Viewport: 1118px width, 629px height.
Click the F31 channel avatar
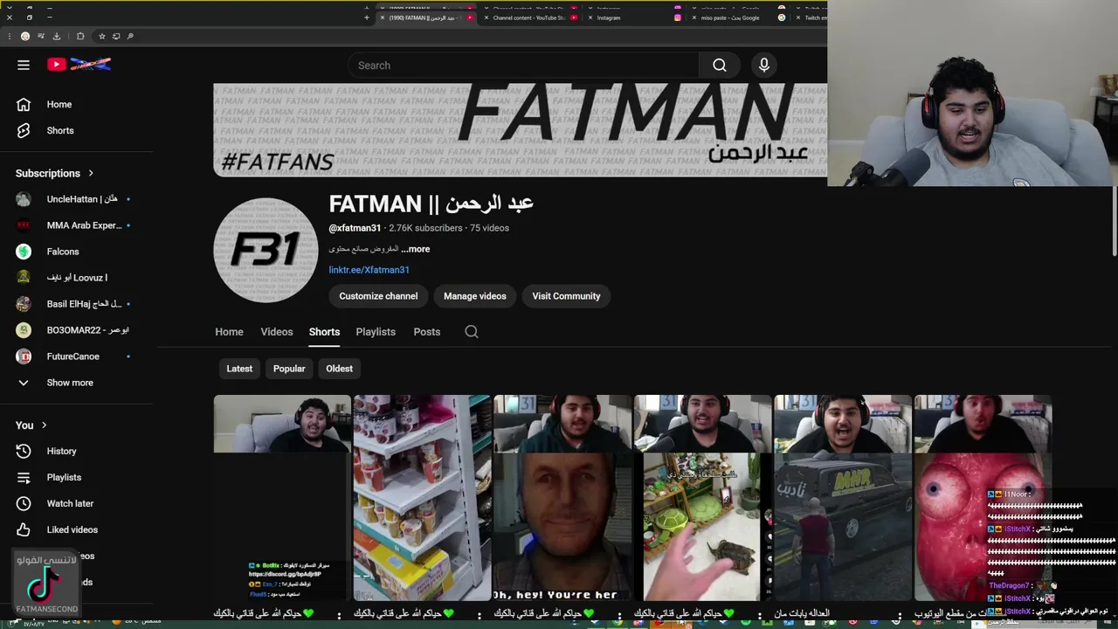coord(266,250)
